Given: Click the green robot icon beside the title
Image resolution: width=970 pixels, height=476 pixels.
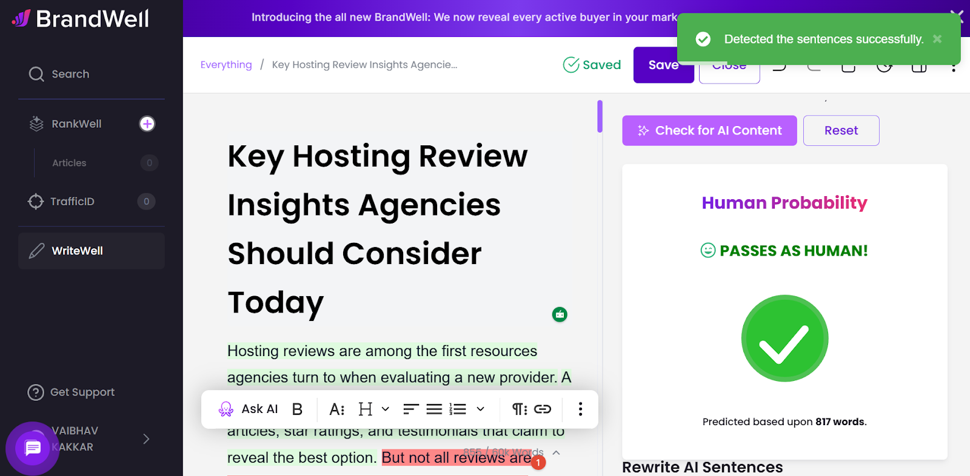Looking at the screenshot, I should (560, 314).
